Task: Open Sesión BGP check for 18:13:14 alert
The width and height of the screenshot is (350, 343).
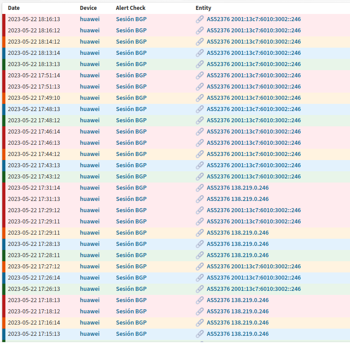Action: click(x=131, y=53)
